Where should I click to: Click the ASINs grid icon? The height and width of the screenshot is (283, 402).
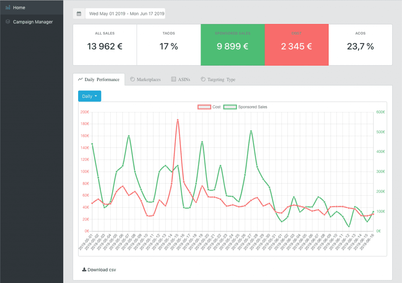click(174, 79)
